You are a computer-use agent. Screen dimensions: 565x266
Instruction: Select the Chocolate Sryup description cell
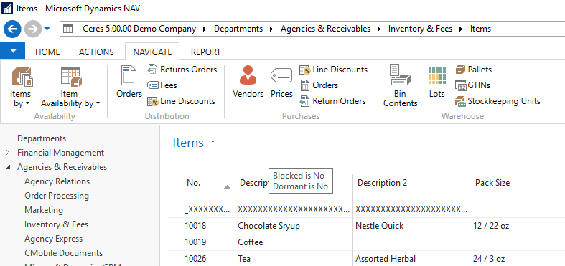tap(269, 226)
